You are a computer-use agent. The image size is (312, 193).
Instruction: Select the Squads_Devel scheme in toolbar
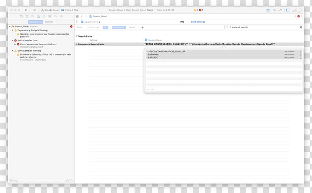click(50, 10)
